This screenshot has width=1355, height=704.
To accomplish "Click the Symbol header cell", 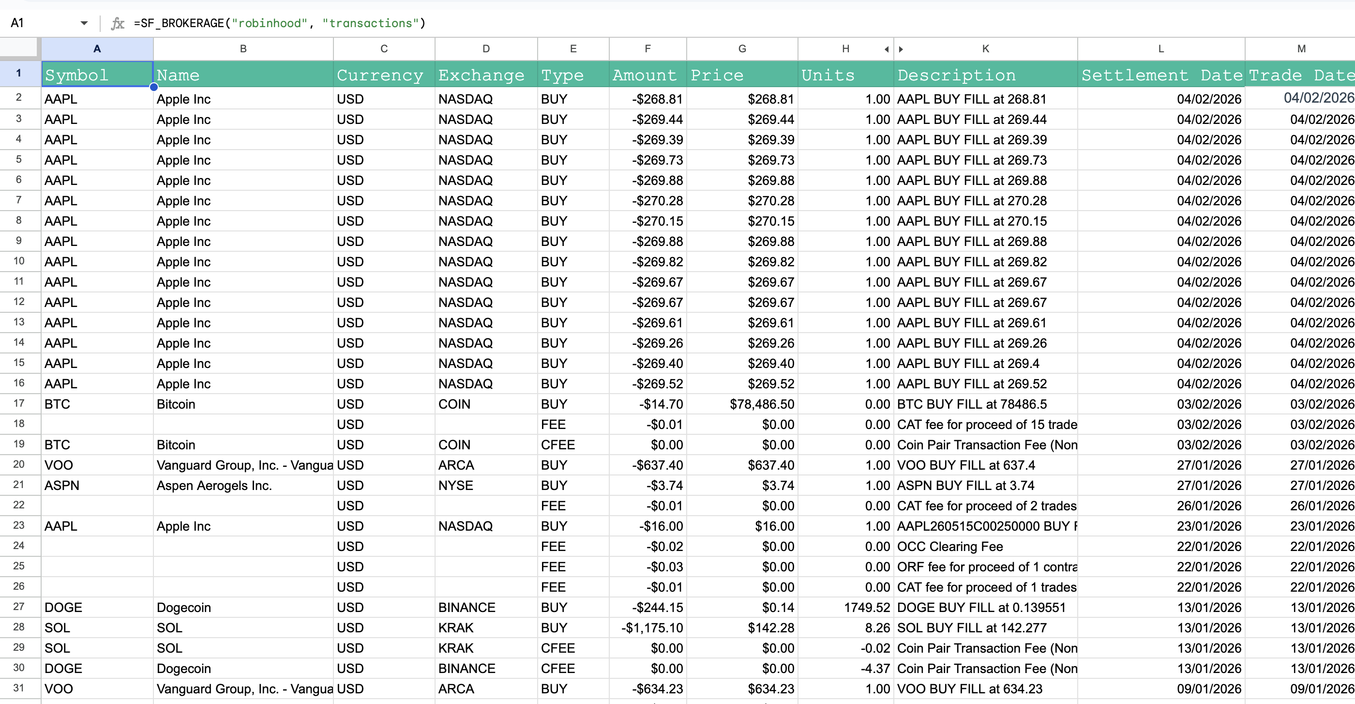I will [x=97, y=75].
